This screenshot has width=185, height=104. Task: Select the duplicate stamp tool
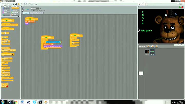tap(139, 4)
